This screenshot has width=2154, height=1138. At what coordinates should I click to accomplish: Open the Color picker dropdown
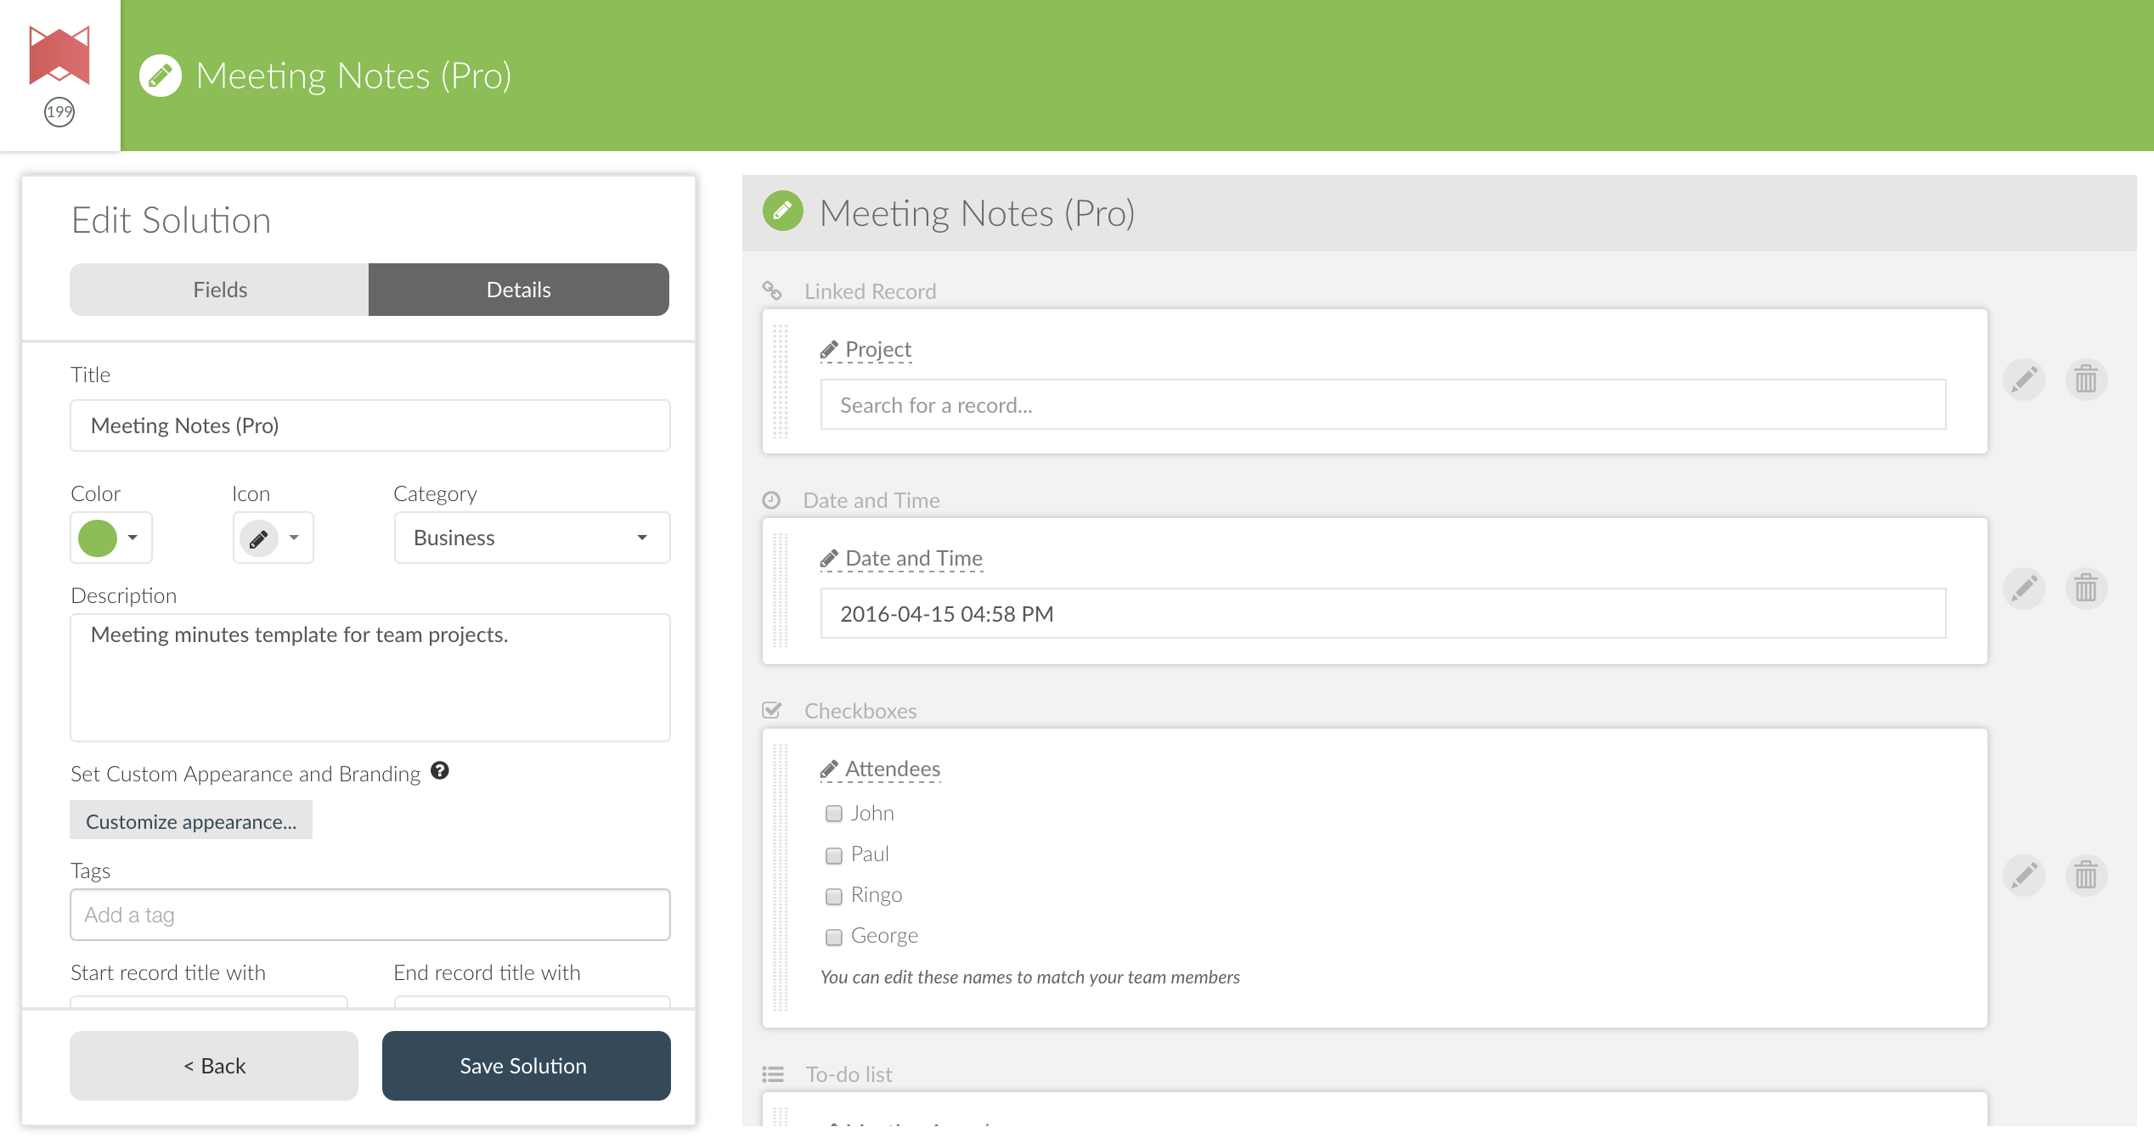111,538
